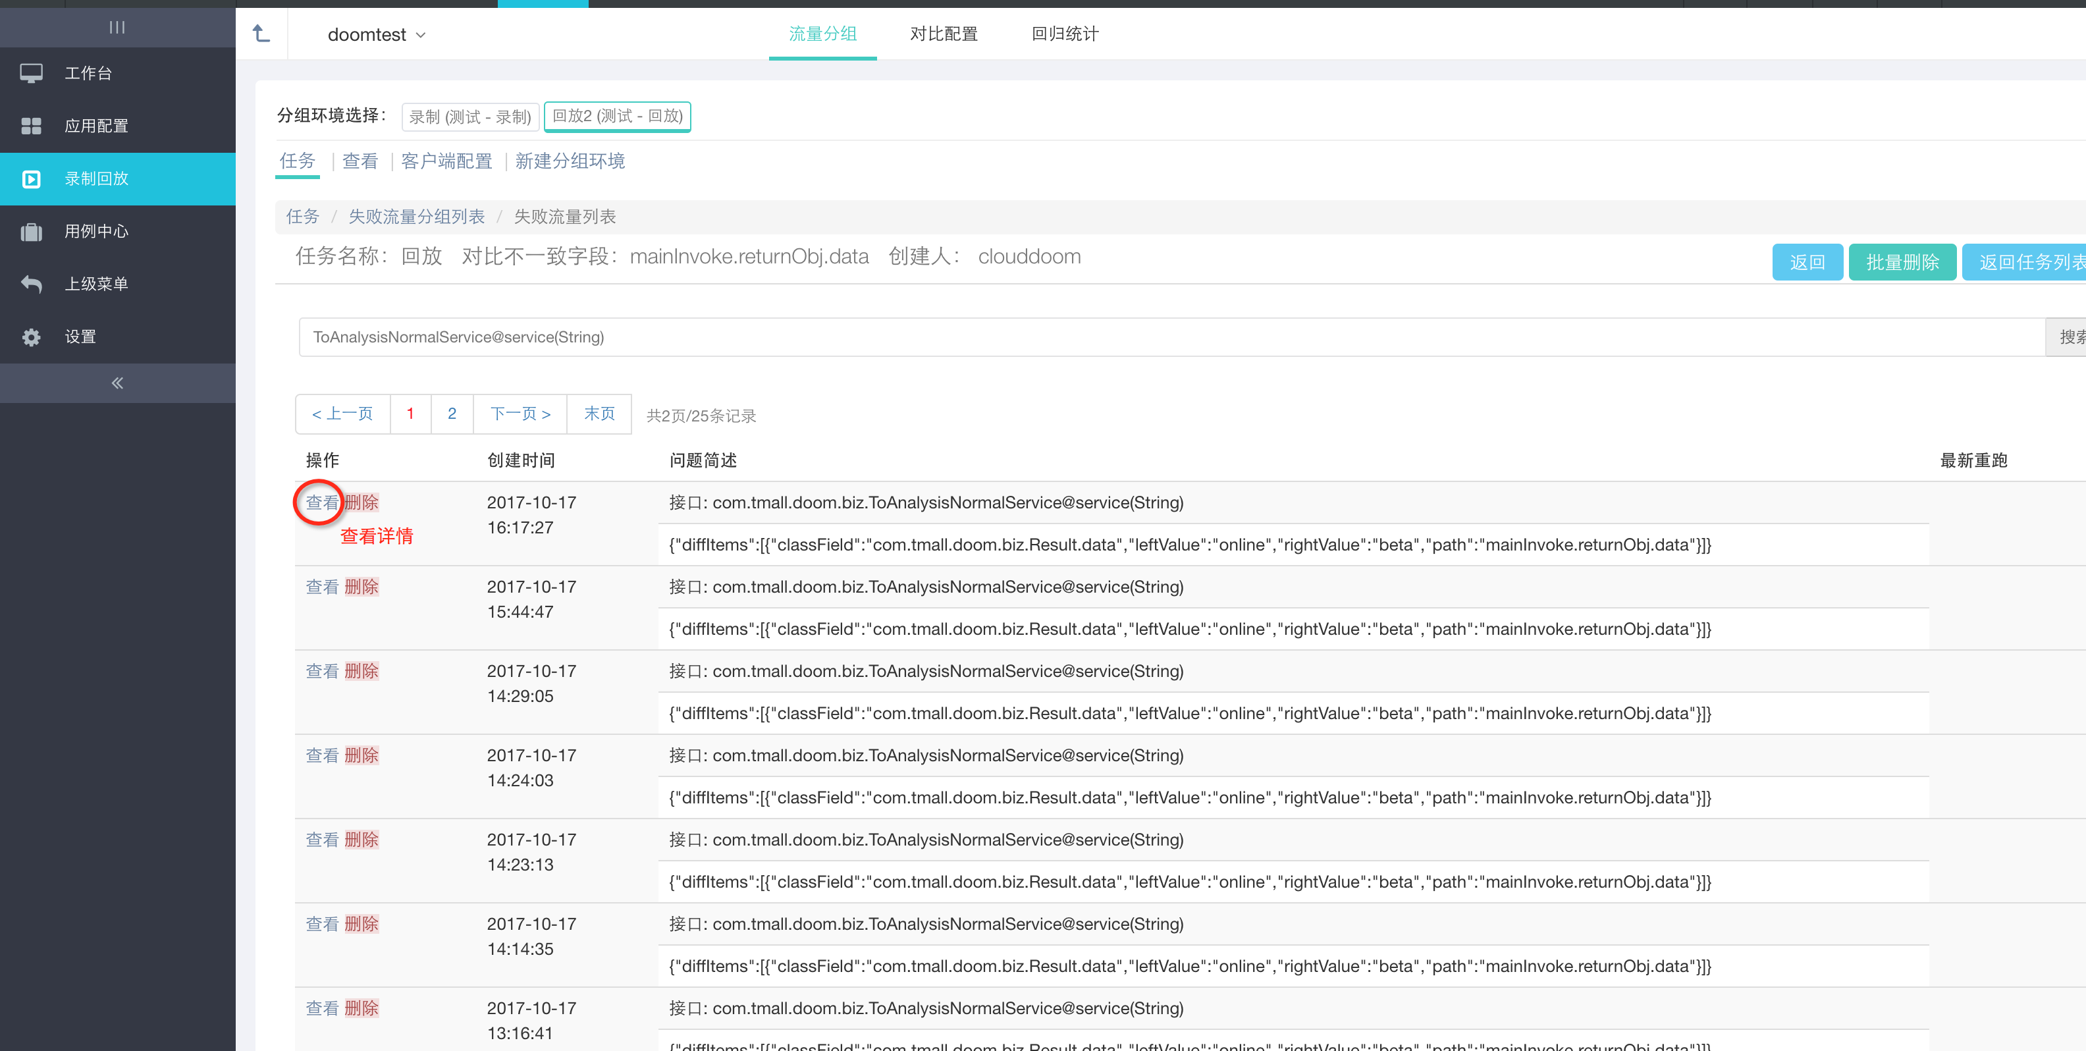Image resolution: width=2086 pixels, height=1051 pixels.
Task: Click the 搜索 button
Action: pos(2066,337)
